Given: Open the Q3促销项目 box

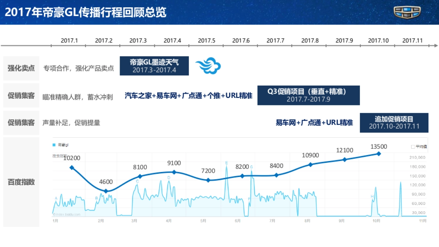Looking at the screenshot, I should pyautogui.click(x=308, y=95).
